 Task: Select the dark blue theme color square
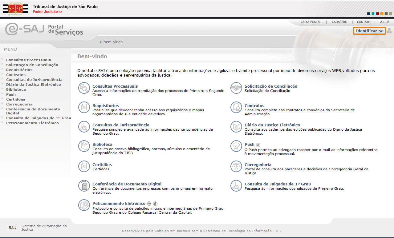369,14
